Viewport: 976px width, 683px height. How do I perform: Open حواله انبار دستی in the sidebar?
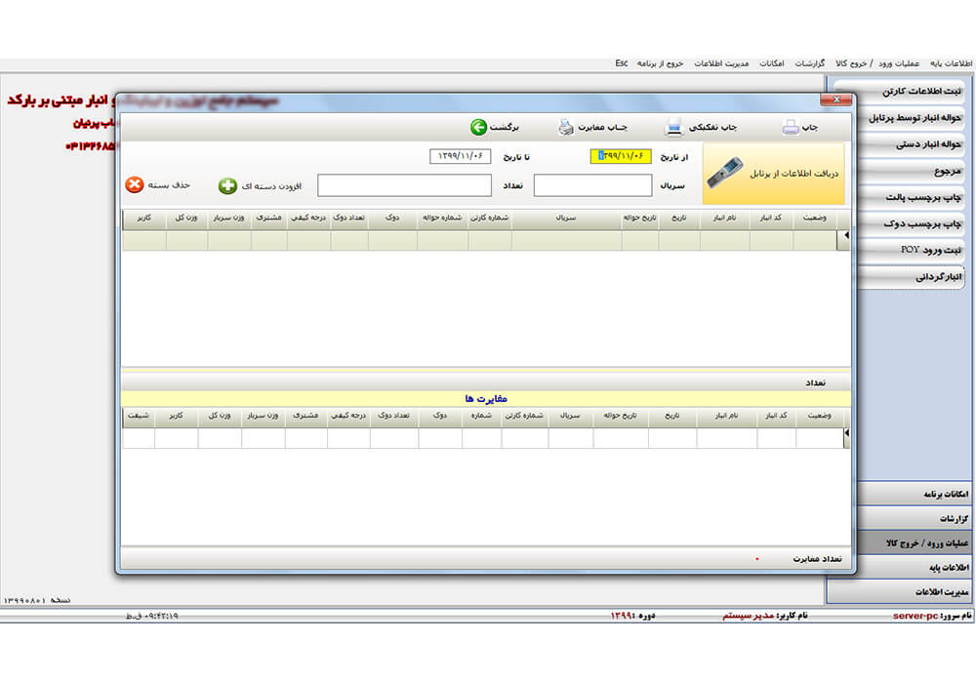[910, 144]
